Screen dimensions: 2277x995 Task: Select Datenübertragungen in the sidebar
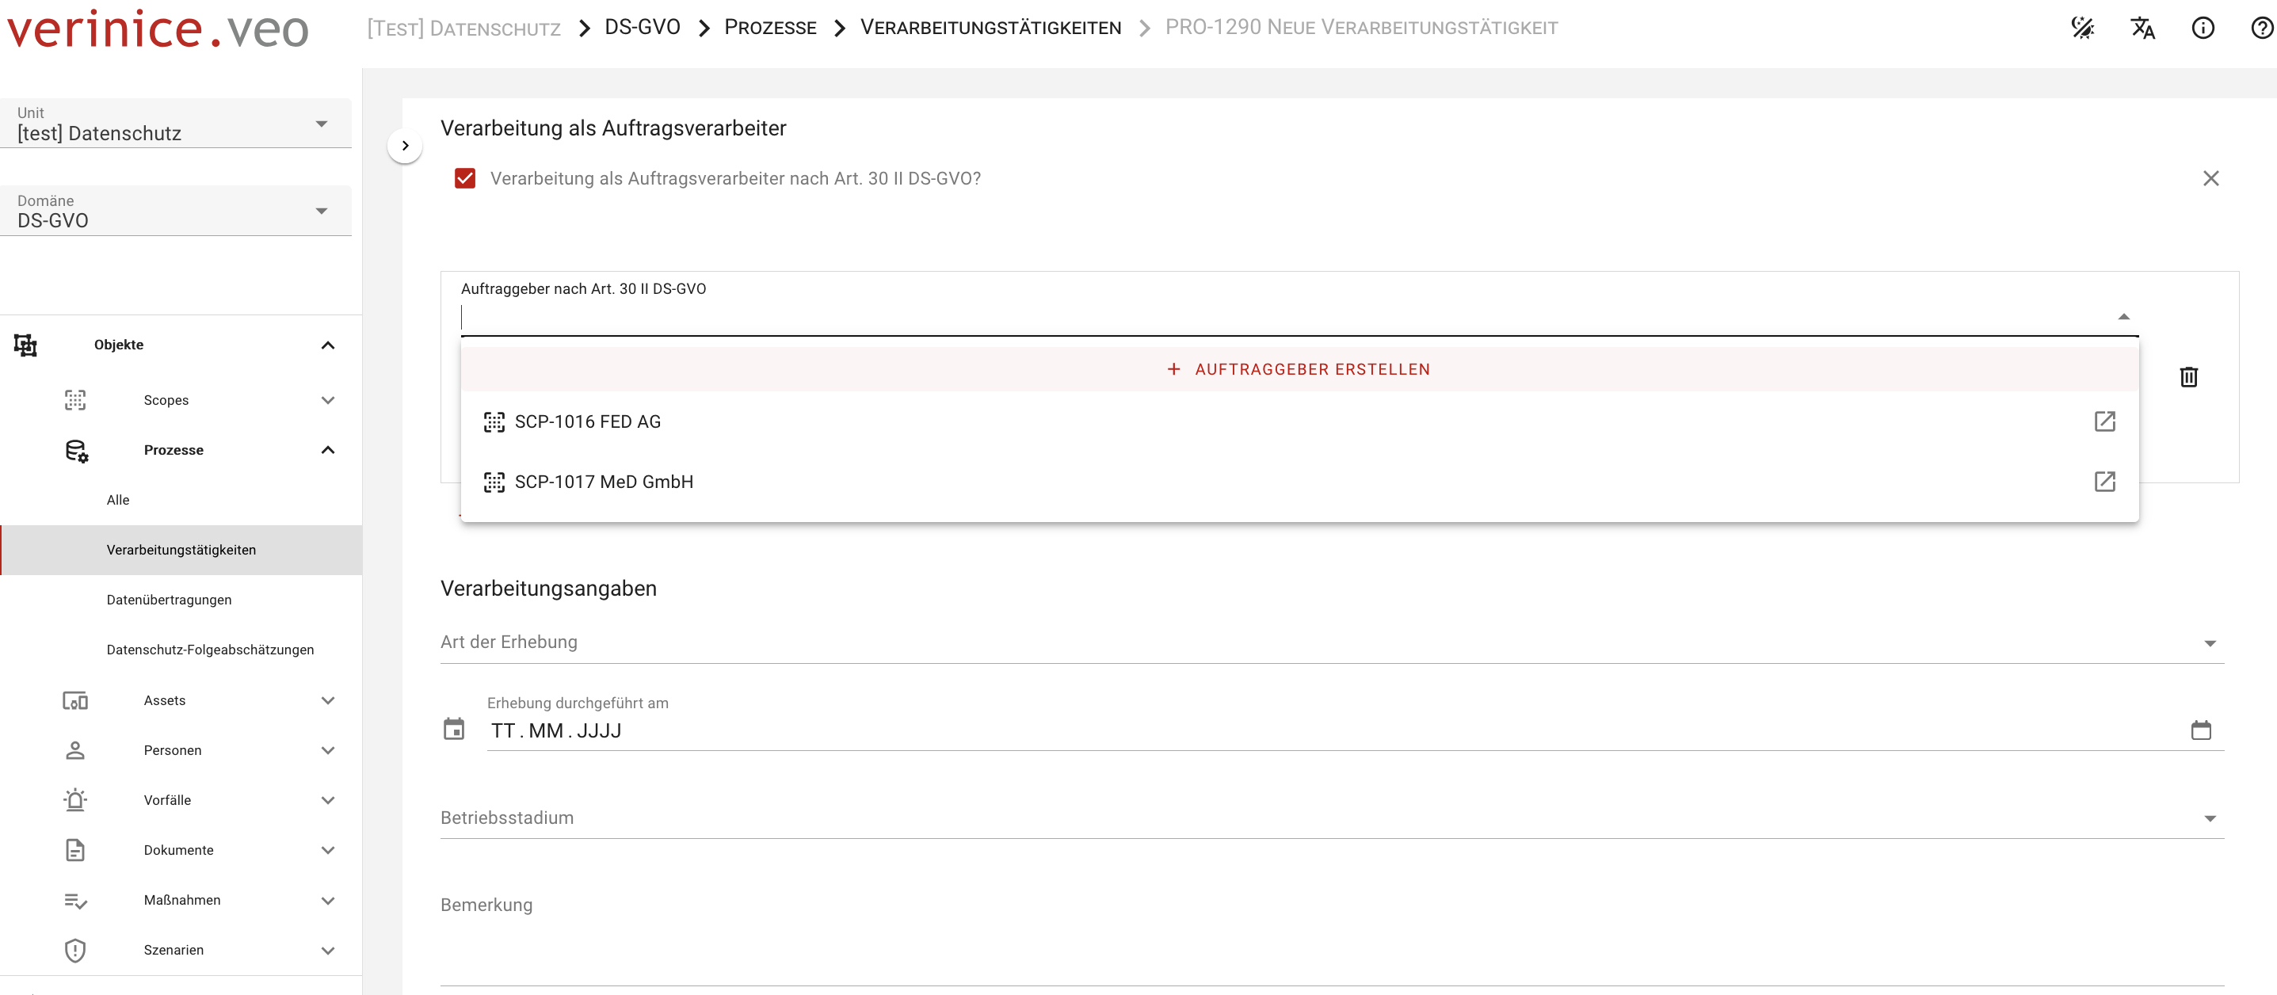(x=169, y=600)
